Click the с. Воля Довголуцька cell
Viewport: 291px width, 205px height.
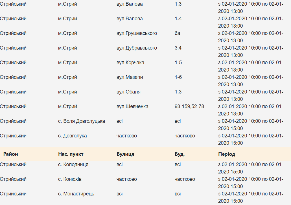pyautogui.click(x=81, y=121)
